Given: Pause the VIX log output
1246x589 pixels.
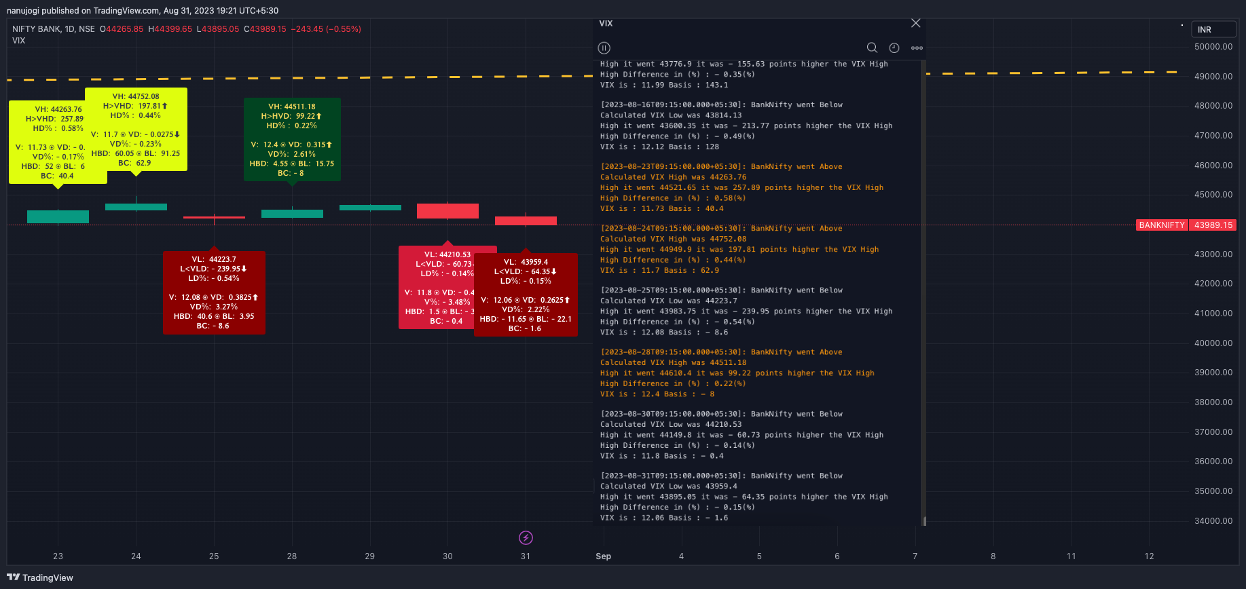Looking at the screenshot, I should click(604, 47).
